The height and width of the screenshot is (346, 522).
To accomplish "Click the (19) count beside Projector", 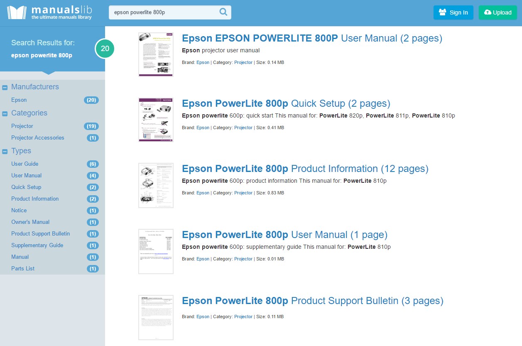I will pyautogui.click(x=91, y=126).
